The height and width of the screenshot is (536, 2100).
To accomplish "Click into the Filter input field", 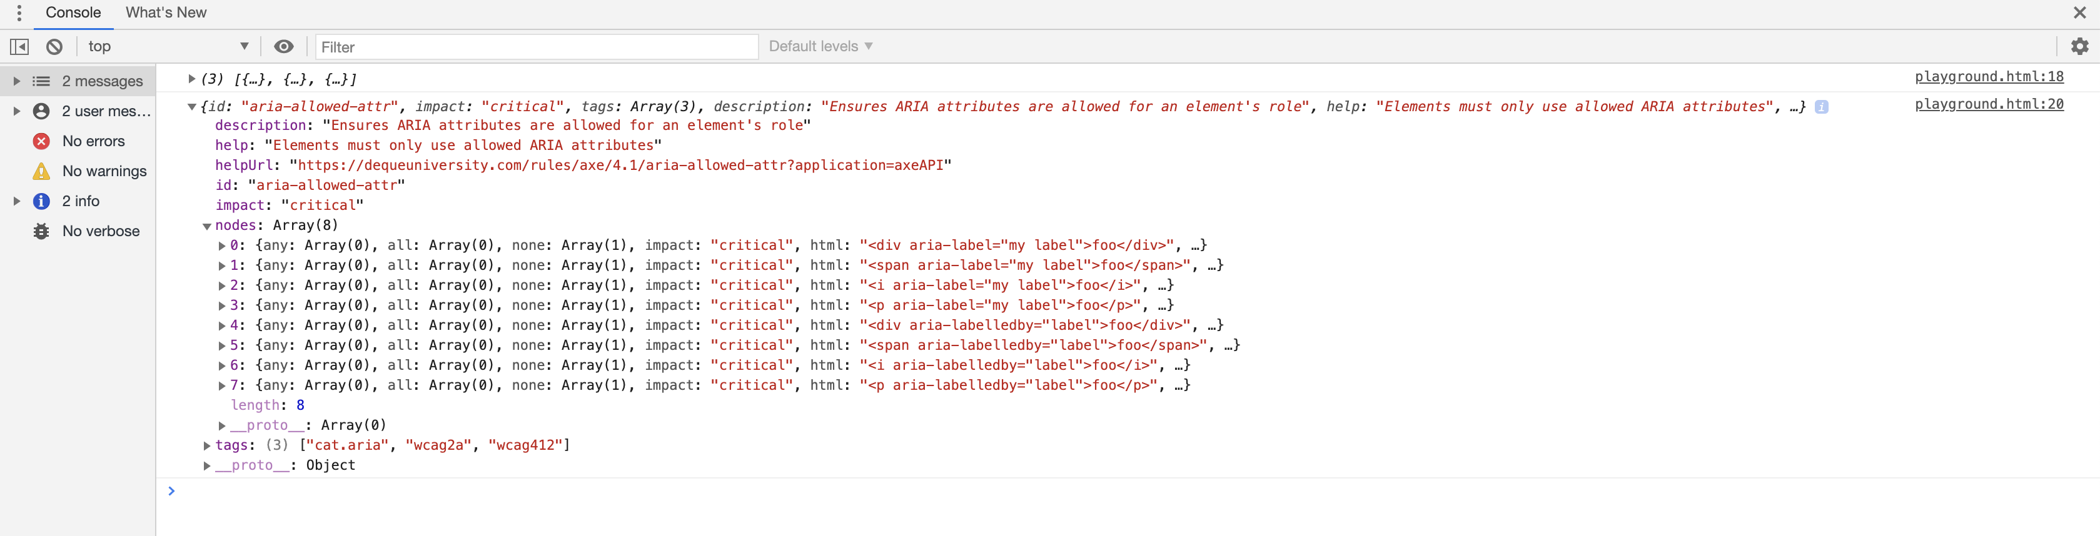I will [537, 47].
